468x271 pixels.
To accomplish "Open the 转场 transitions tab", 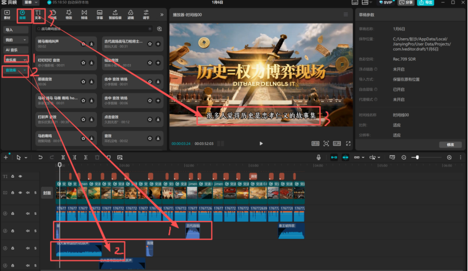I will pos(84,15).
